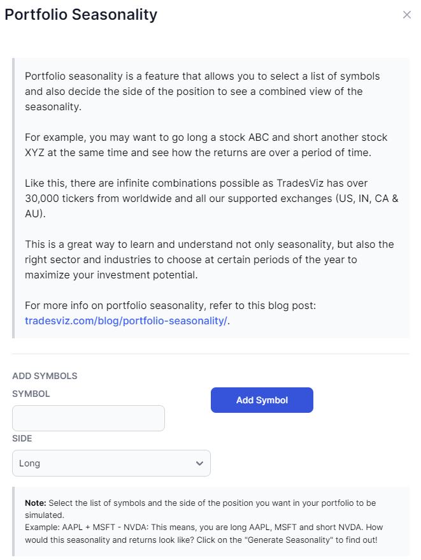Focus the Symbol text input field
This screenshot has width=421, height=560.
(88, 418)
